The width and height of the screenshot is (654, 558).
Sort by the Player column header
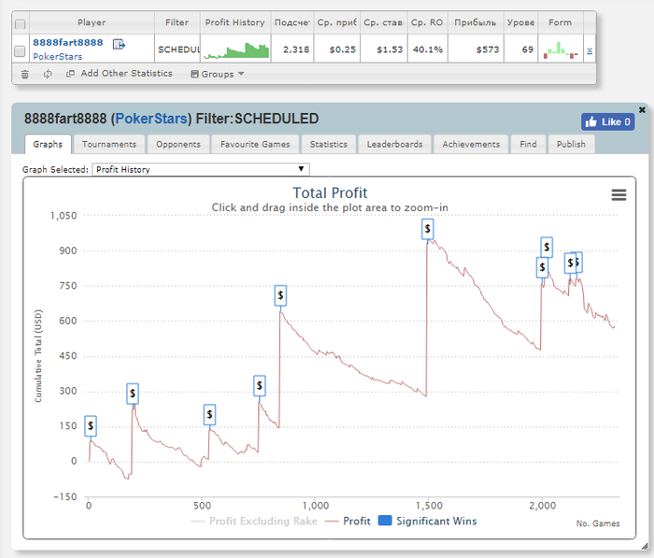coord(92,22)
